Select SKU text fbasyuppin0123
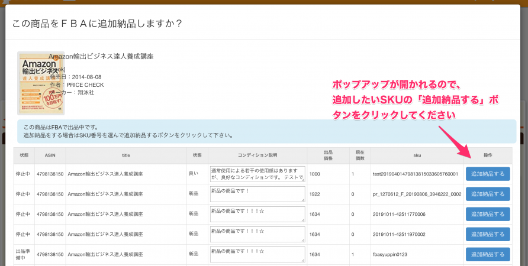 [x=390, y=255]
